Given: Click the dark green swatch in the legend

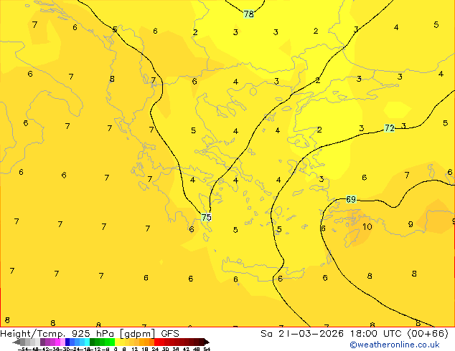Looking at the screenshot, I should (x=92, y=342).
